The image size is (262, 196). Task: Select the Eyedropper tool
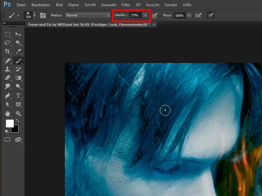coord(18,51)
